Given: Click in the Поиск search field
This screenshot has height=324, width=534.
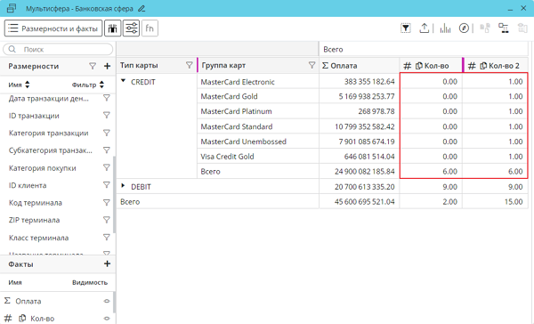Looking at the screenshot, I should 58,49.
